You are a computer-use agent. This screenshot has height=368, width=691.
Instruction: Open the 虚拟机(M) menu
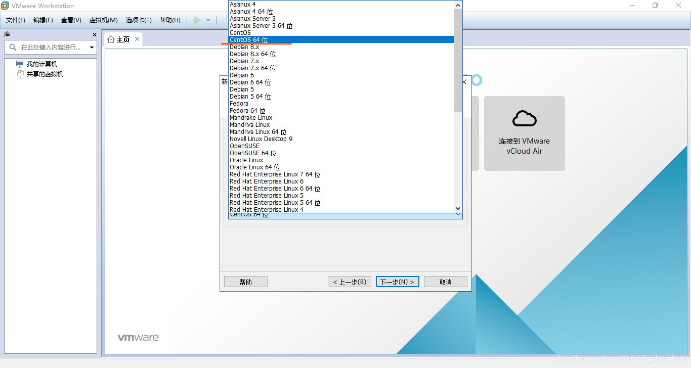(x=104, y=20)
